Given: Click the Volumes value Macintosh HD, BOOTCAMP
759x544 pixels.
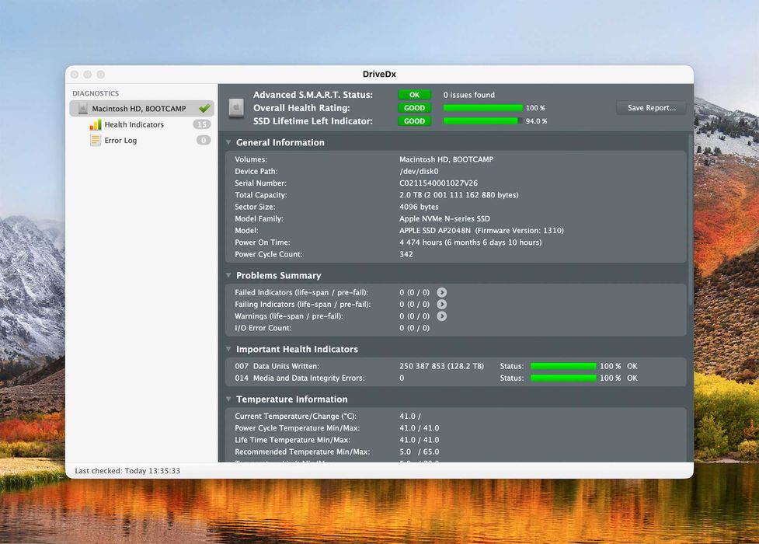Looking at the screenshot, I should pyautogui.click(x=446, y=159).
